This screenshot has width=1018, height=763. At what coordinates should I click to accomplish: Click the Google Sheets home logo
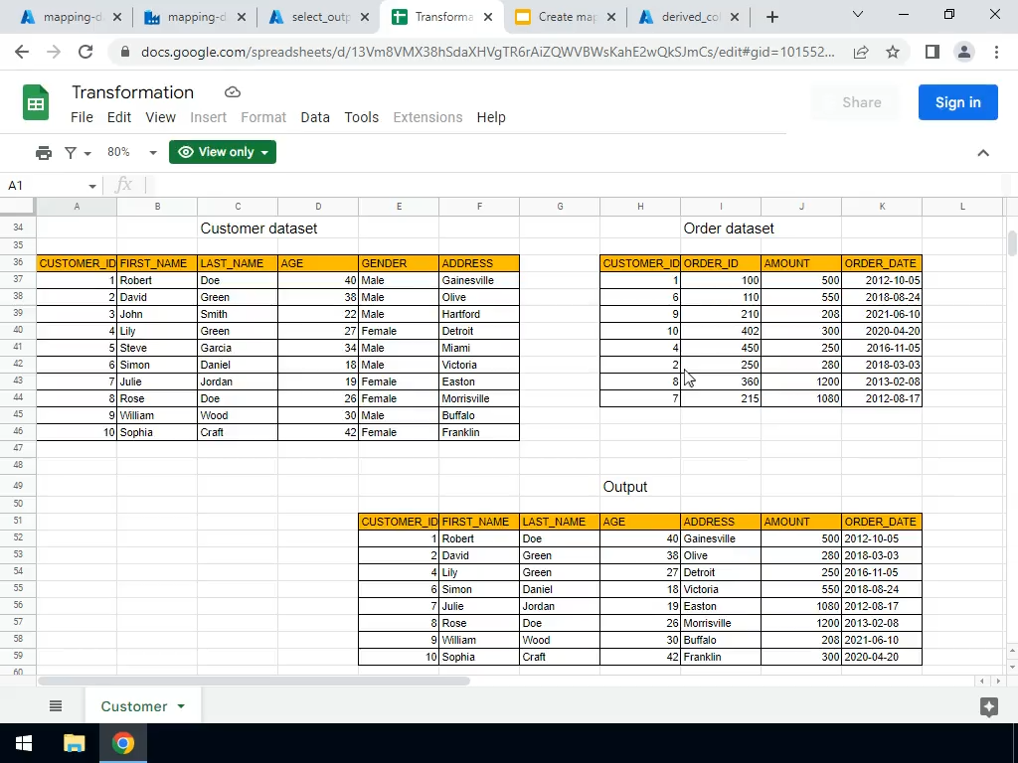[36, 102]
